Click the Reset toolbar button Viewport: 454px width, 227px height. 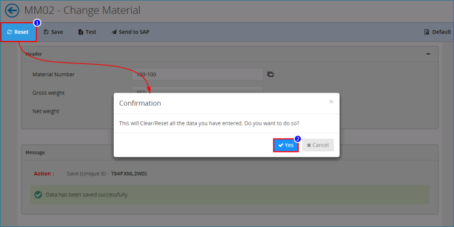pos(19,32)
